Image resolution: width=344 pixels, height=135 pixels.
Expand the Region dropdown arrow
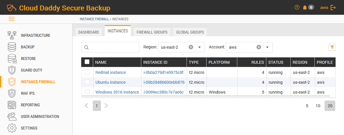point(200,47)
